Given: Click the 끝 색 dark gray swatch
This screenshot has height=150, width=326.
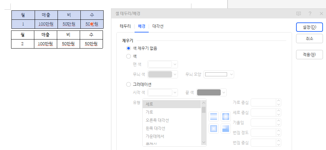Looking at the screenshot, I should [x=209, y=92].
